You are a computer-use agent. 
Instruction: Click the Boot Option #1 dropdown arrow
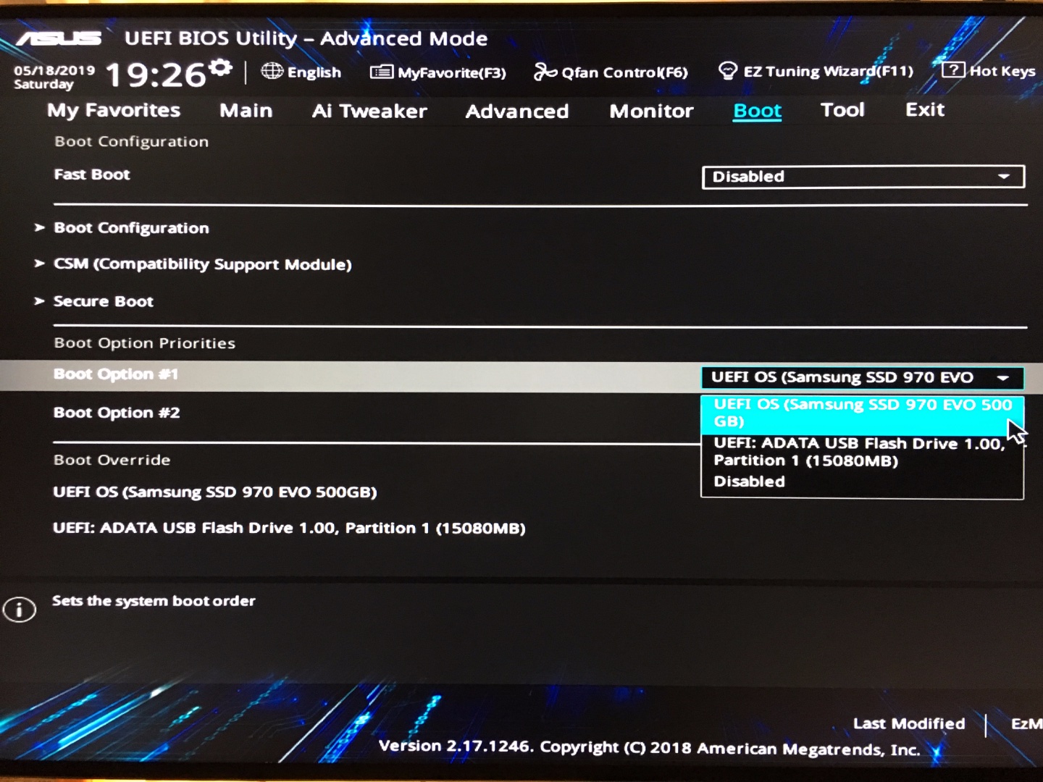tap(1003, 378)
